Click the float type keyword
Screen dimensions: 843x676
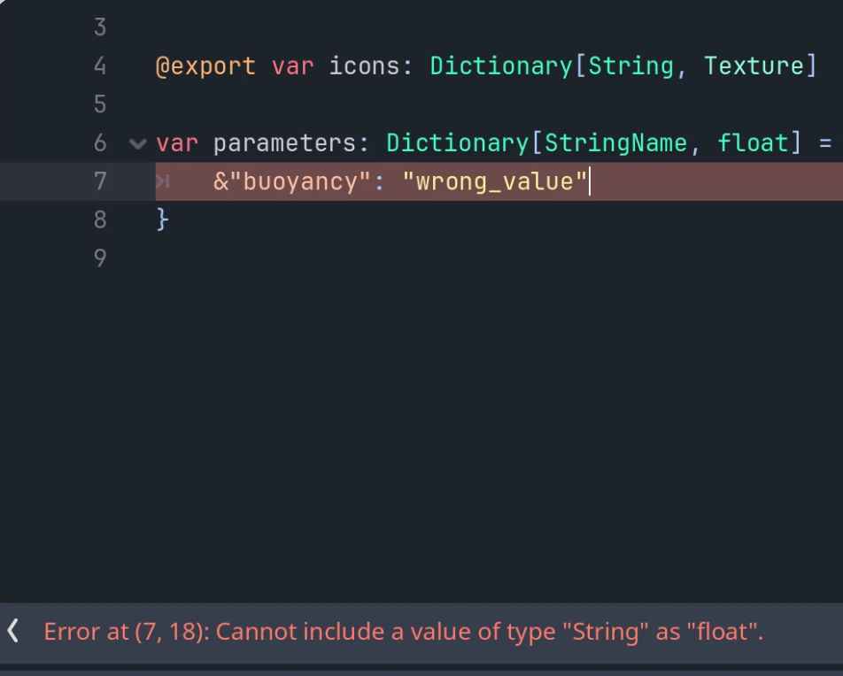tap(754, 143)
